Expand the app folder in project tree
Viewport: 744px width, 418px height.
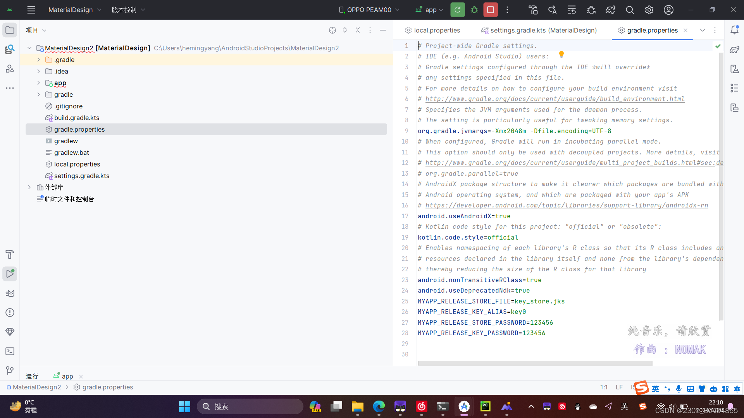click(x=38, y=83)
